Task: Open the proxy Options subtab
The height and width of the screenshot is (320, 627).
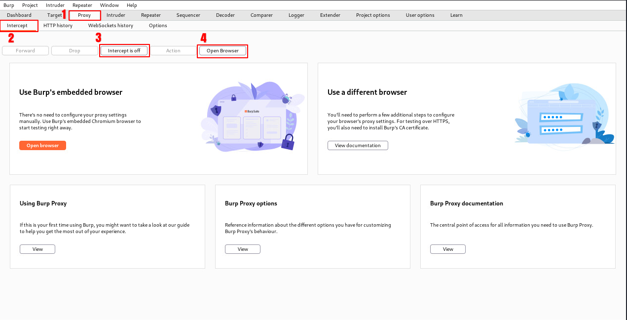Action: pos(158,26)
